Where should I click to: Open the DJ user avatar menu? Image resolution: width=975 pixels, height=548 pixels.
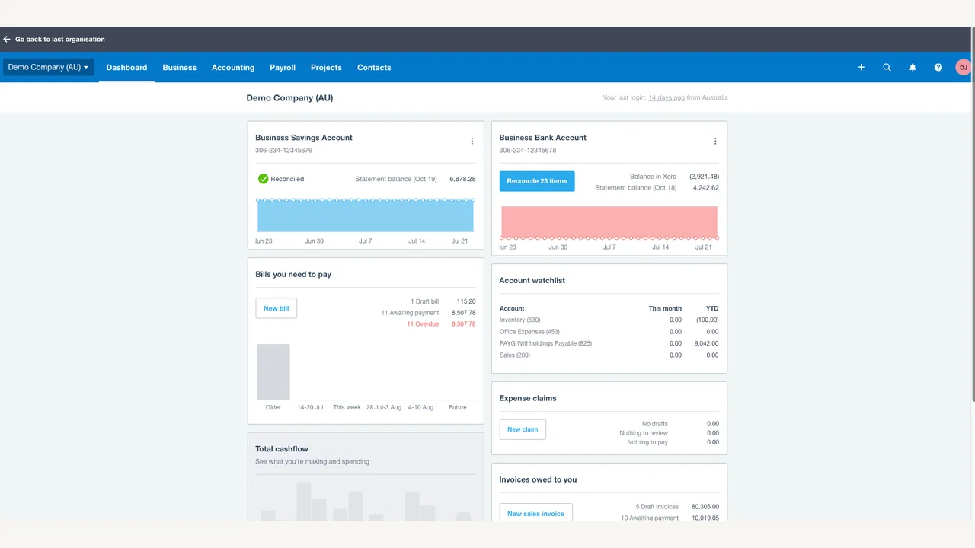(963, 68)
